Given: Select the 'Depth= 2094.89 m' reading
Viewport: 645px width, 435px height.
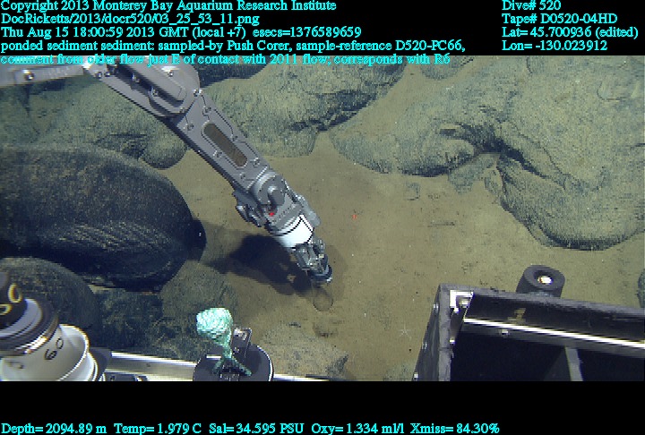Looking at the screenshot, I should click(54, 429).
